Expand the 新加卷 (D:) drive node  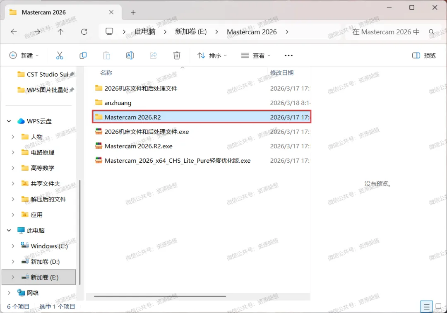pyautogui.click(x=13, y=261)
